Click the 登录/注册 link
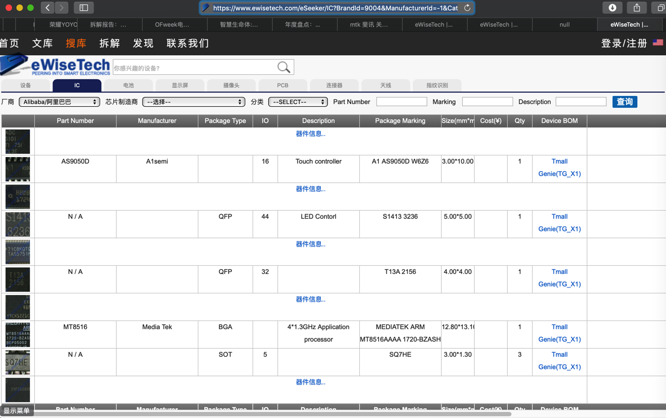This screenshot has height=418, width=666. point(624,43)
